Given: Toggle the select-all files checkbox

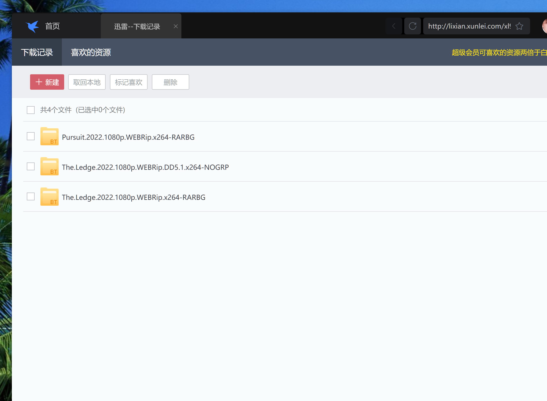Looking at the screenshot, I should [x=31, y=110].
